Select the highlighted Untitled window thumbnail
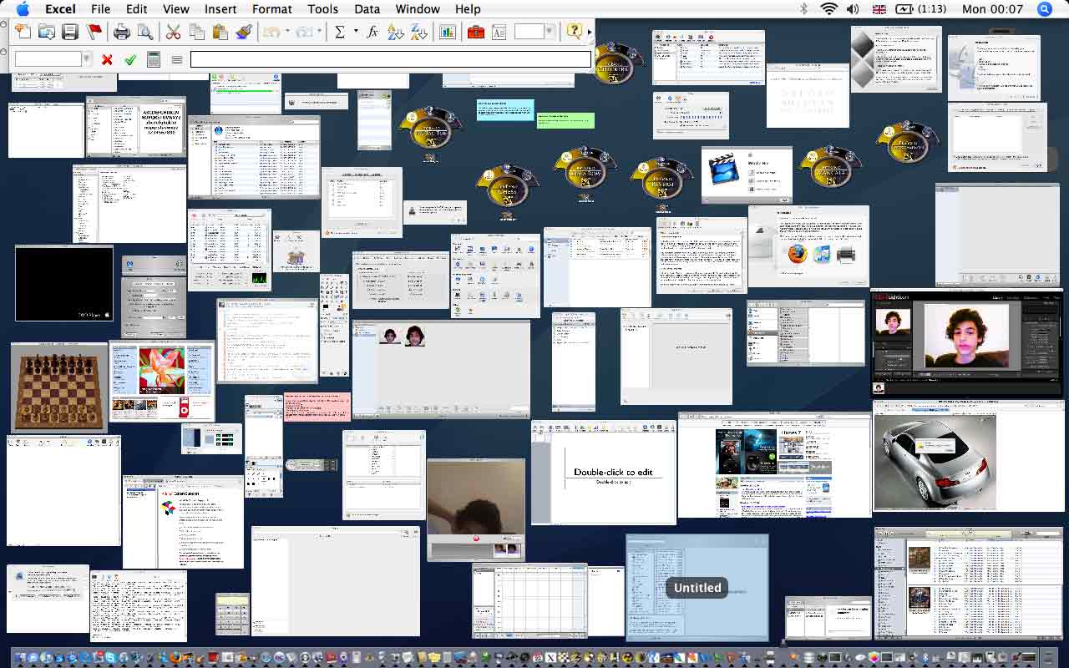 697,588
